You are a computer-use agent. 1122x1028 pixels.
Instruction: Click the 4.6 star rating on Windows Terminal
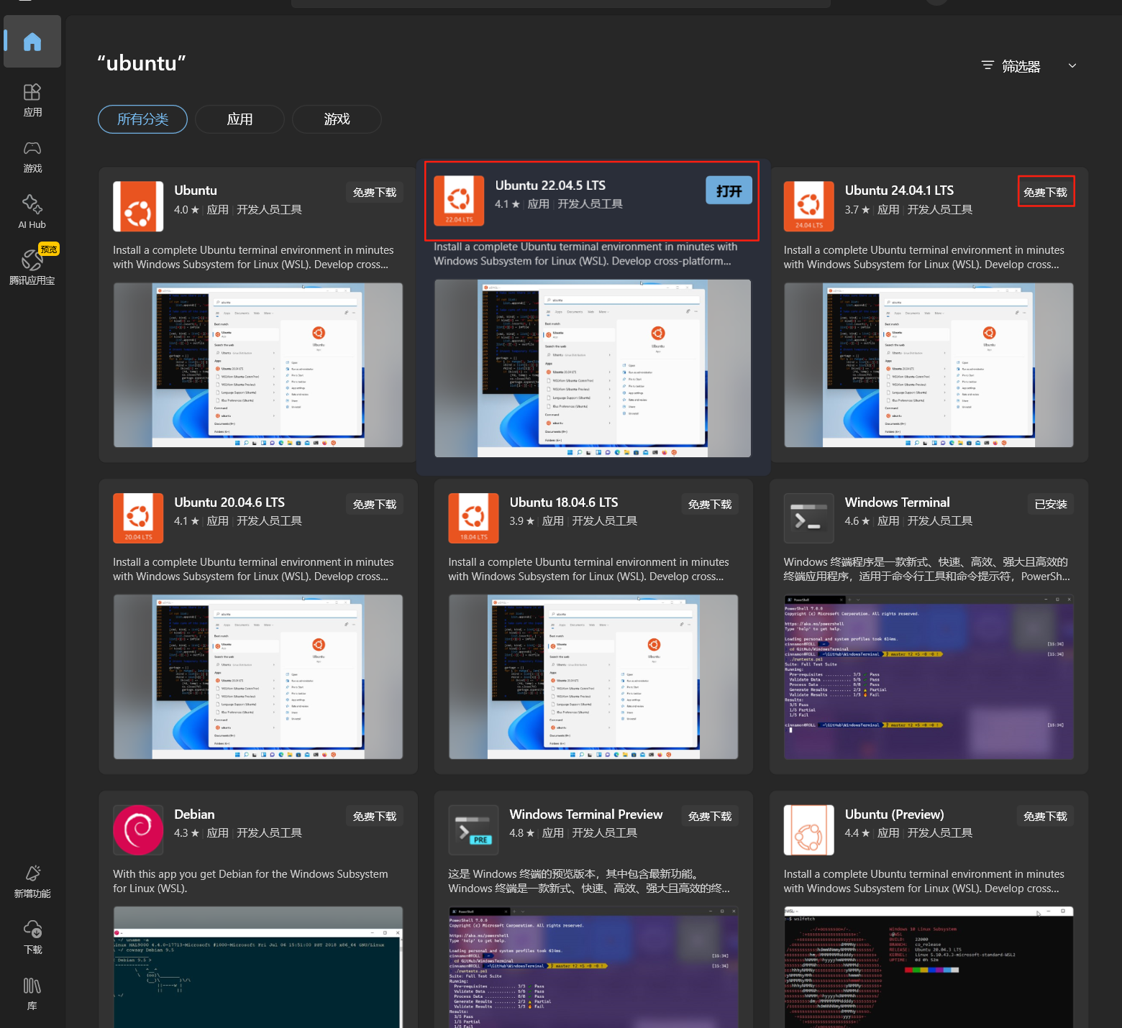pyautogui.click(x=857, y=521)
